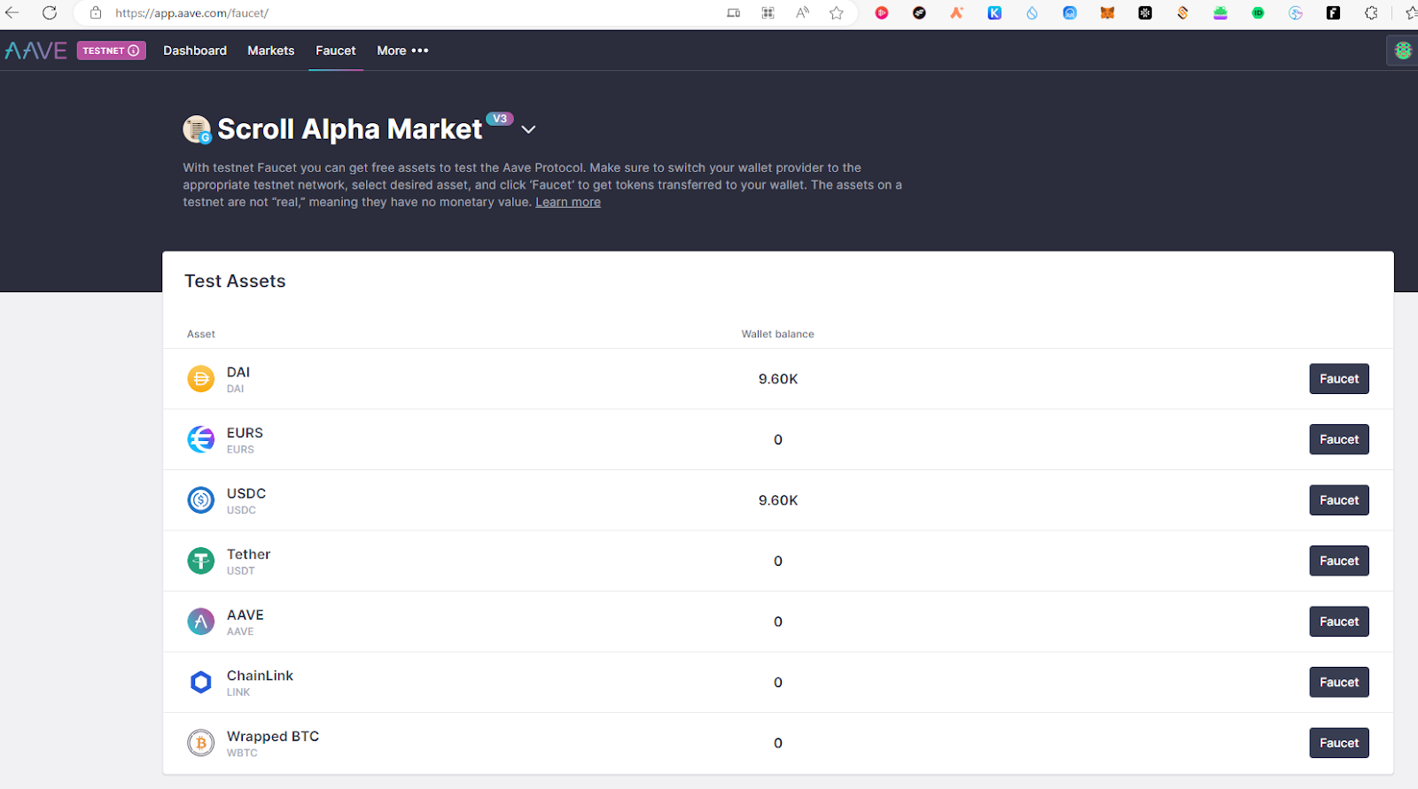Viewport: 1418px width, 789px height.
Task: Expand the Scroll Alpha Market selector chevron
Action: [528, 129]
